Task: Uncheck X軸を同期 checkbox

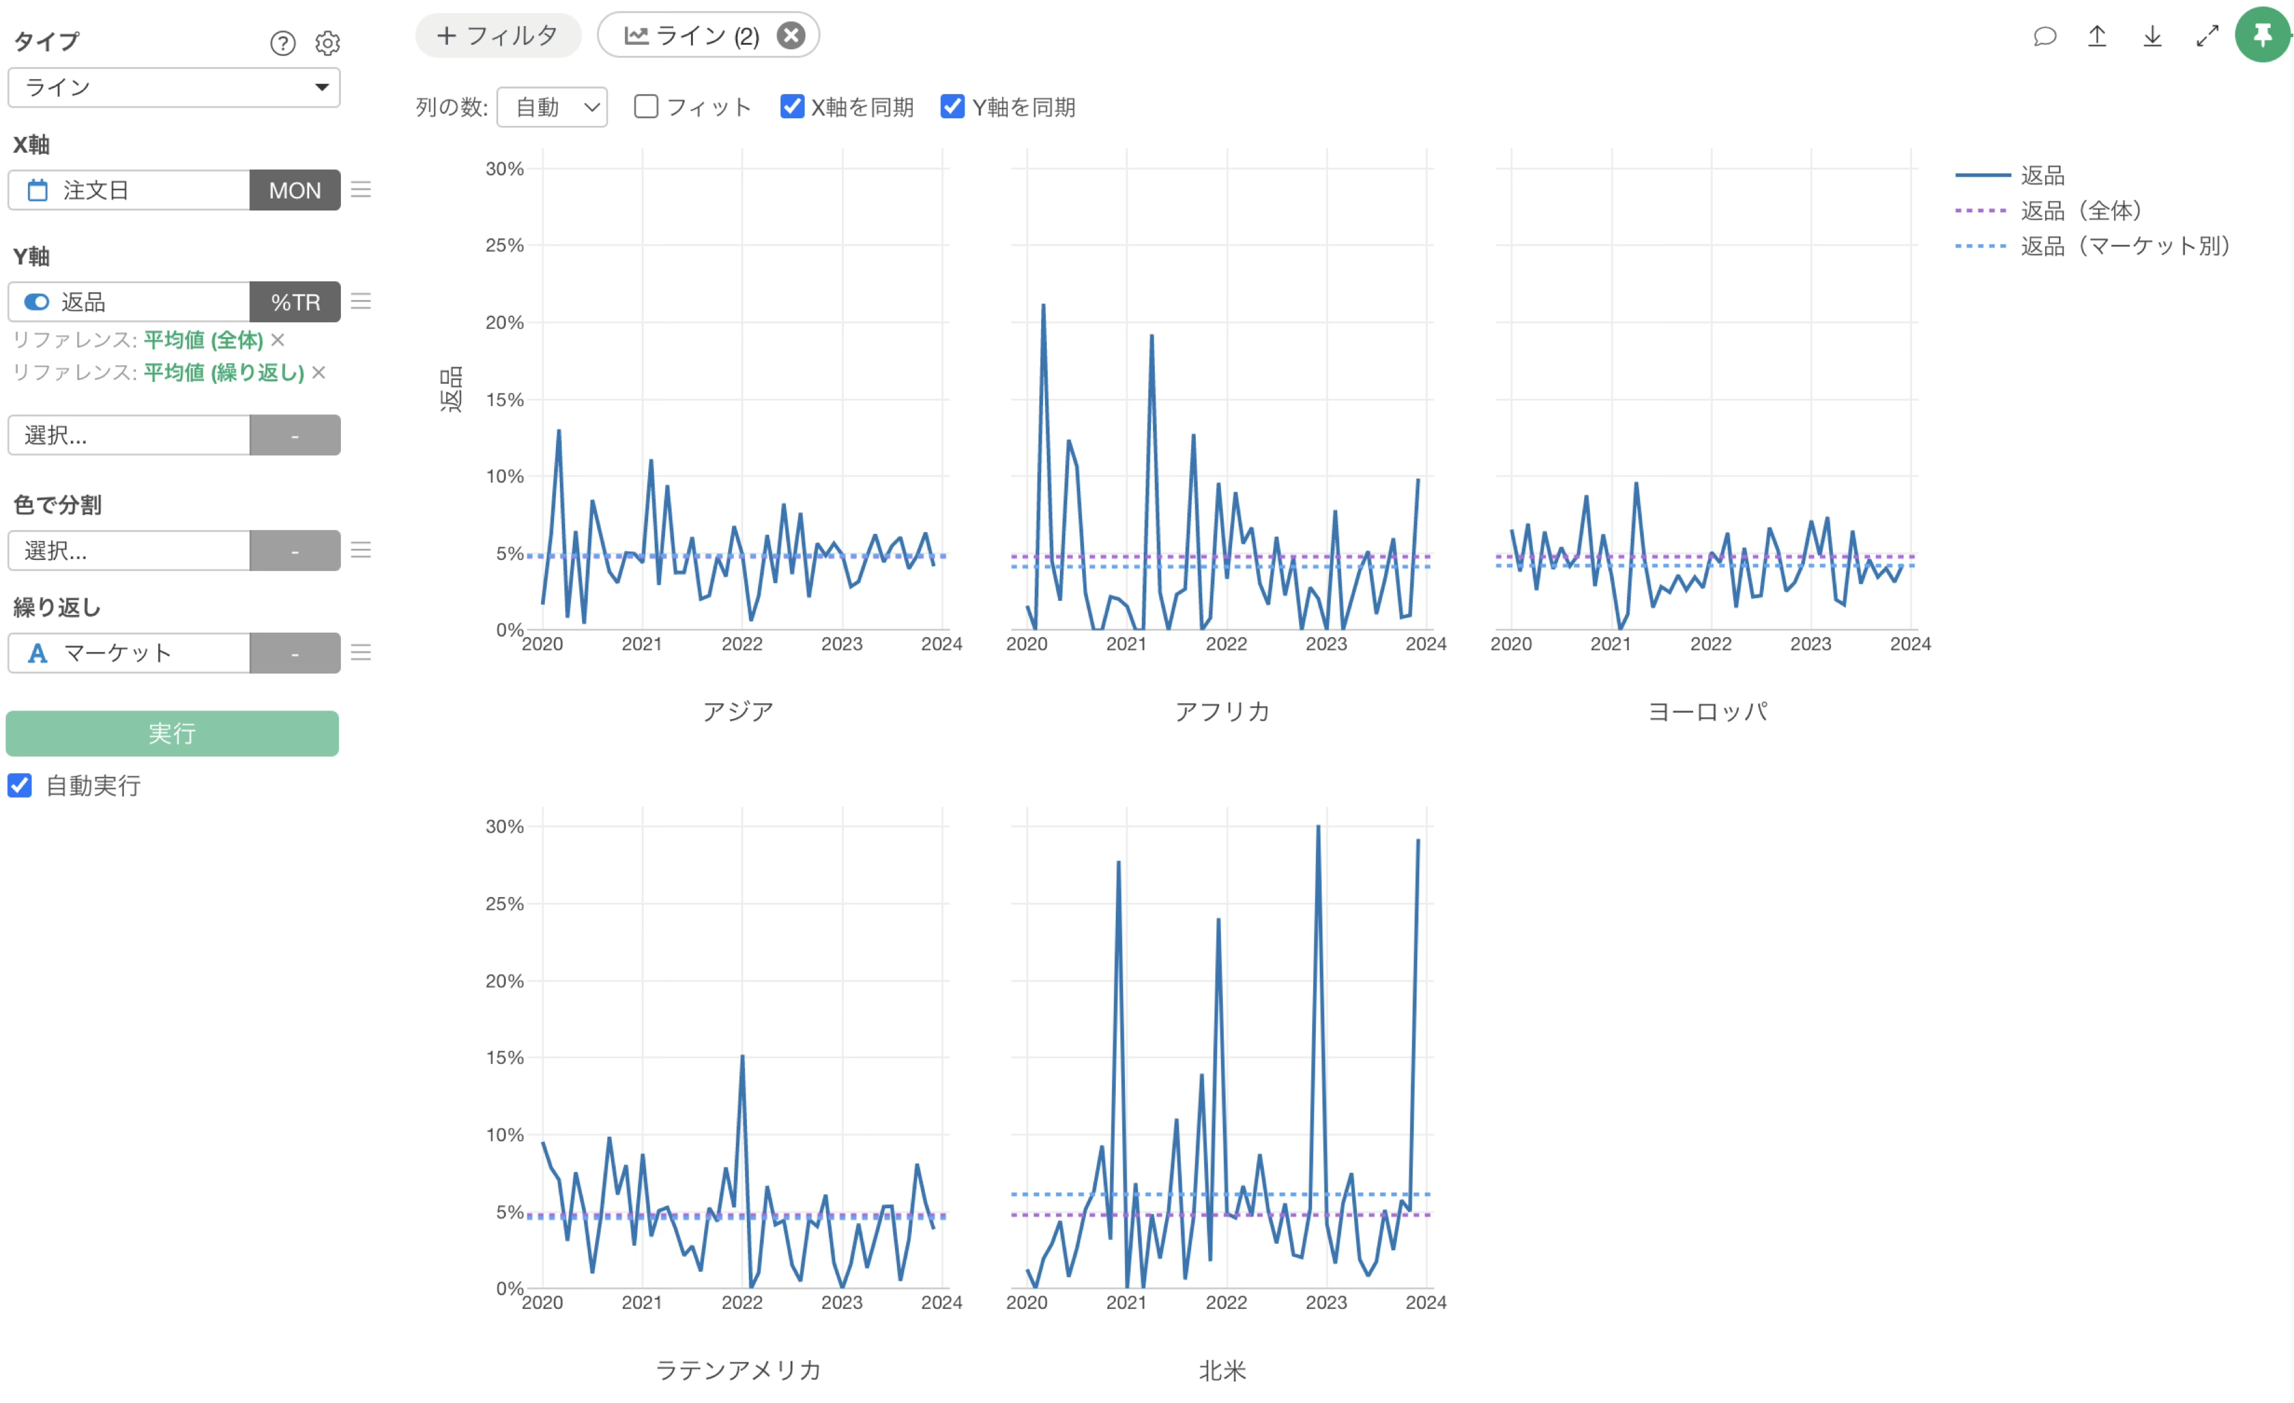Action: click(791, 107)
